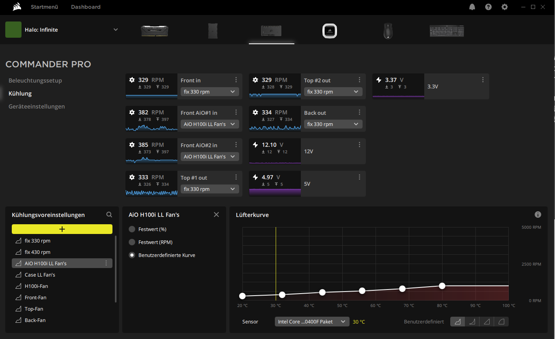Click the curve point at 80 °C

[x=442, y=286]
